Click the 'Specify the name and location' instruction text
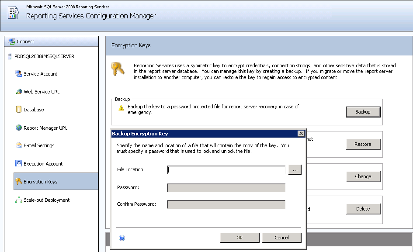This screenshot has width=413, height=252. [203, 148]
